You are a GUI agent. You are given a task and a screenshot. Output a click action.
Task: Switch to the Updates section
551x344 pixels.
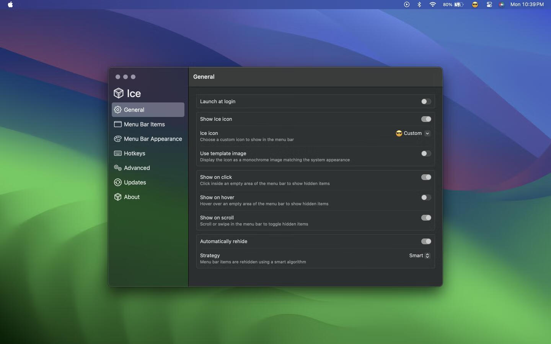pos(148,182)
